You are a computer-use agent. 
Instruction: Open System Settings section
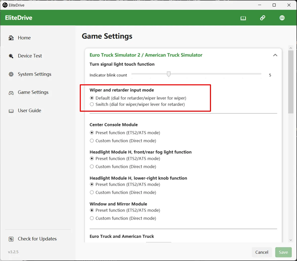point(34,74)
